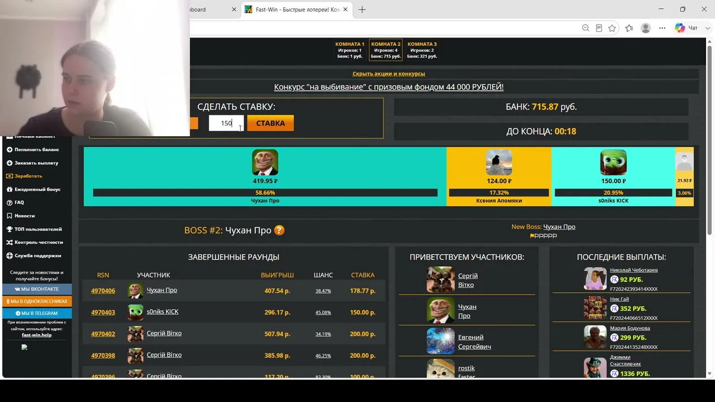Click the FK icon beside 352 РУБ. payout
Image resolution: width=715 pixels, height=402 pixels.
pos(614,308)
